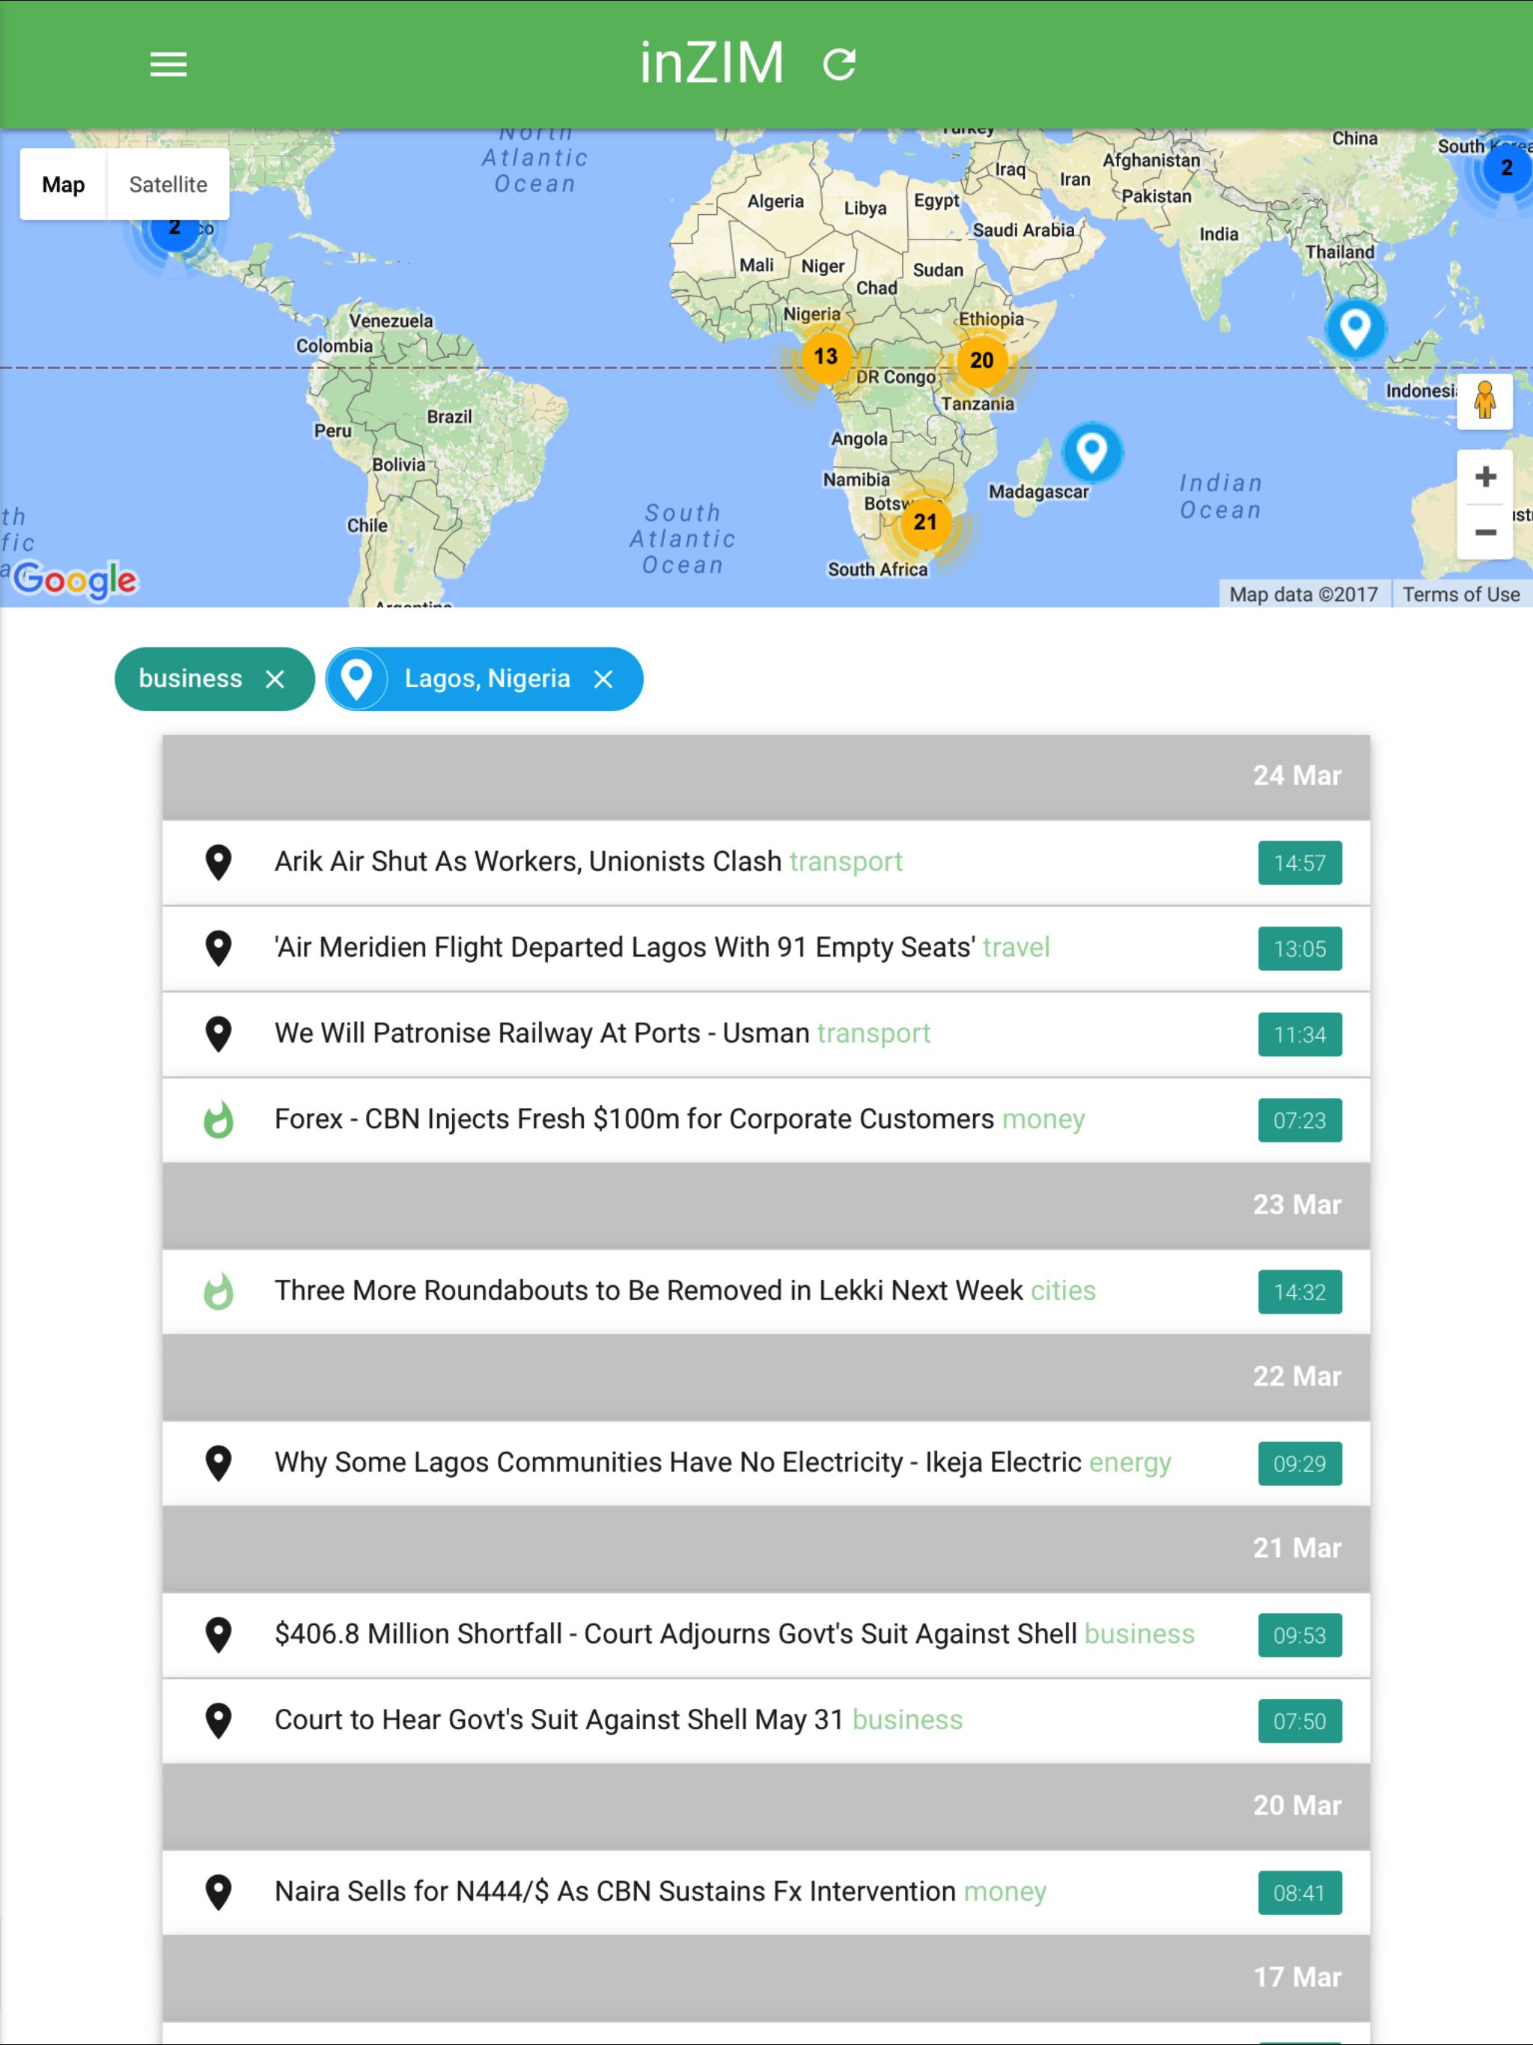This screenshot has width=1533, height=2045.
Task: Open 'Air Meridien Flight Departed Lagos' headline
Action: click(625, 948)
